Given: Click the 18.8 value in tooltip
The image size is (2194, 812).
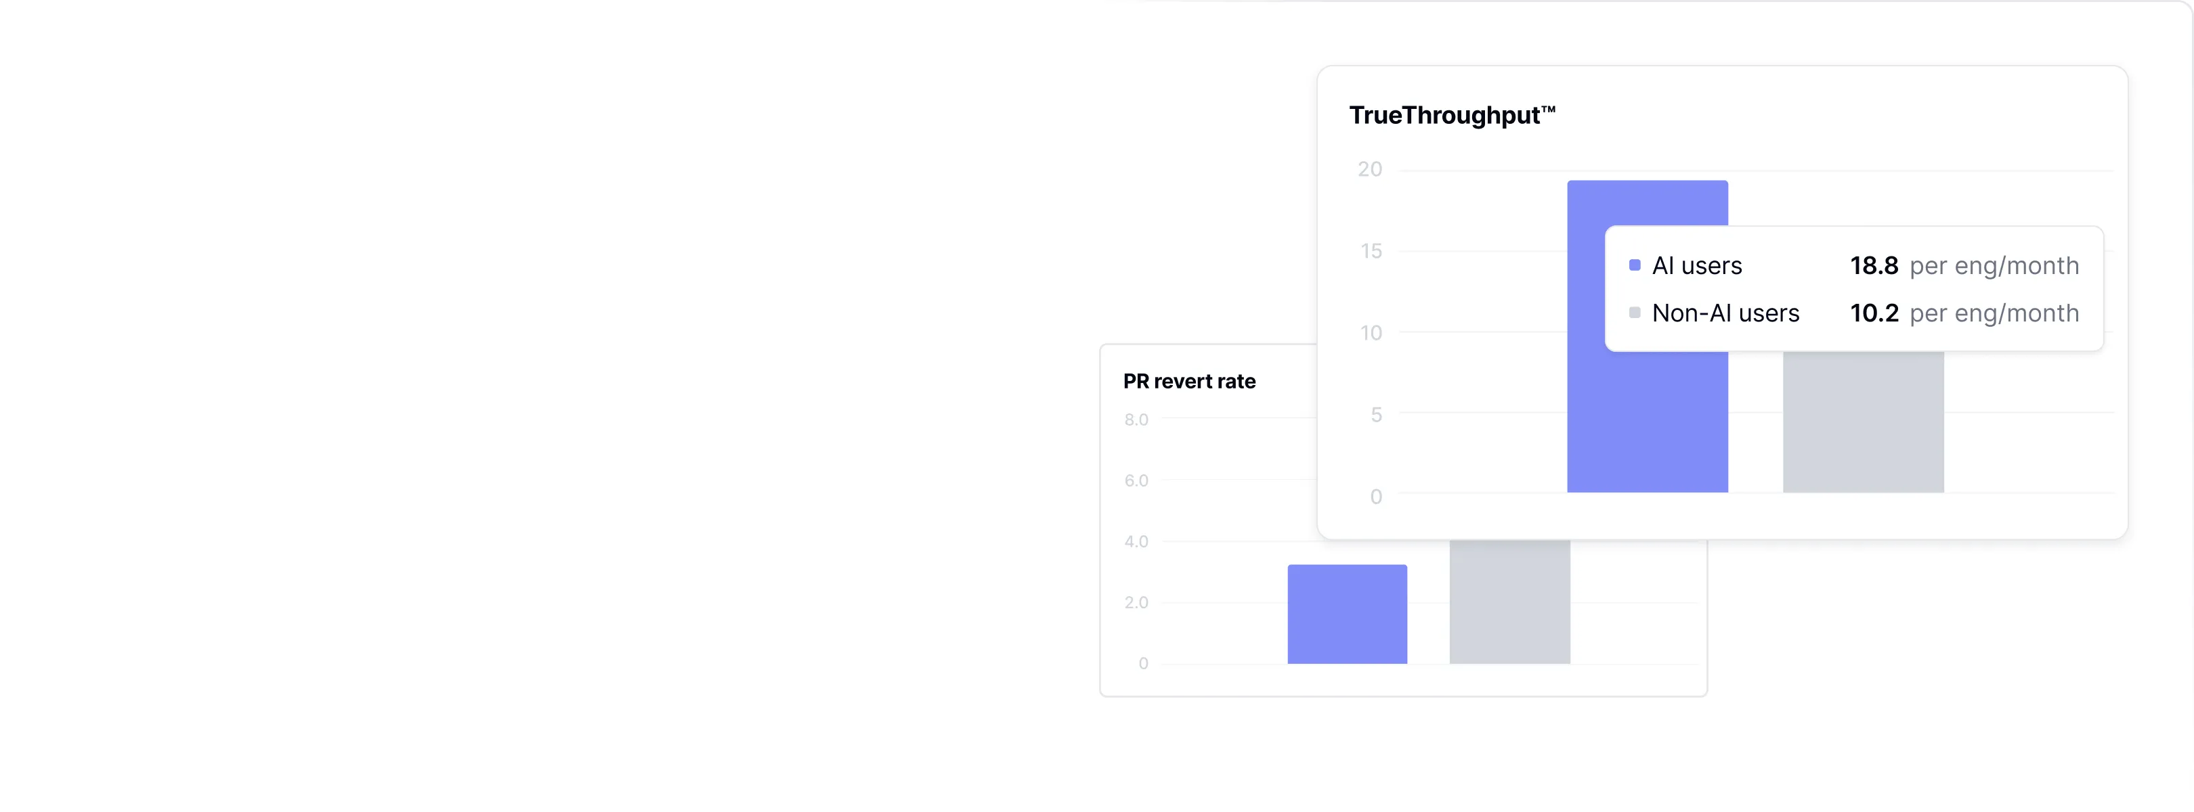Looking at the screenshot, I should [x=1874, y=265].
